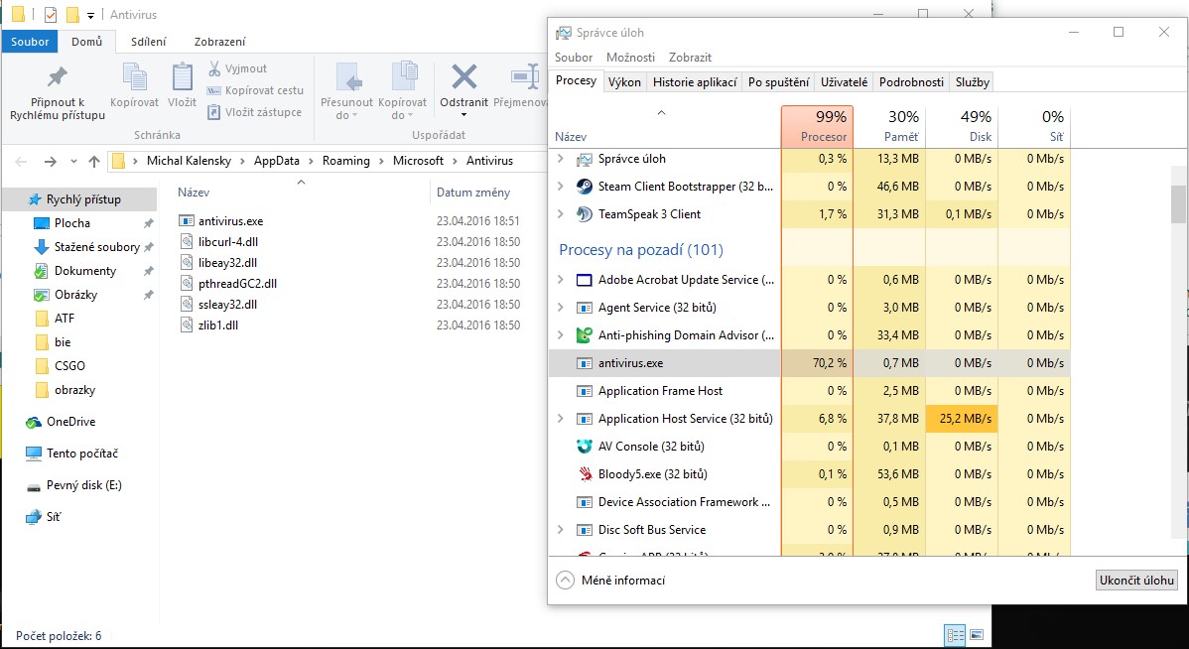Click the Ukončit úlohu button
The image size is (1189, 649).
point(1136,581)
